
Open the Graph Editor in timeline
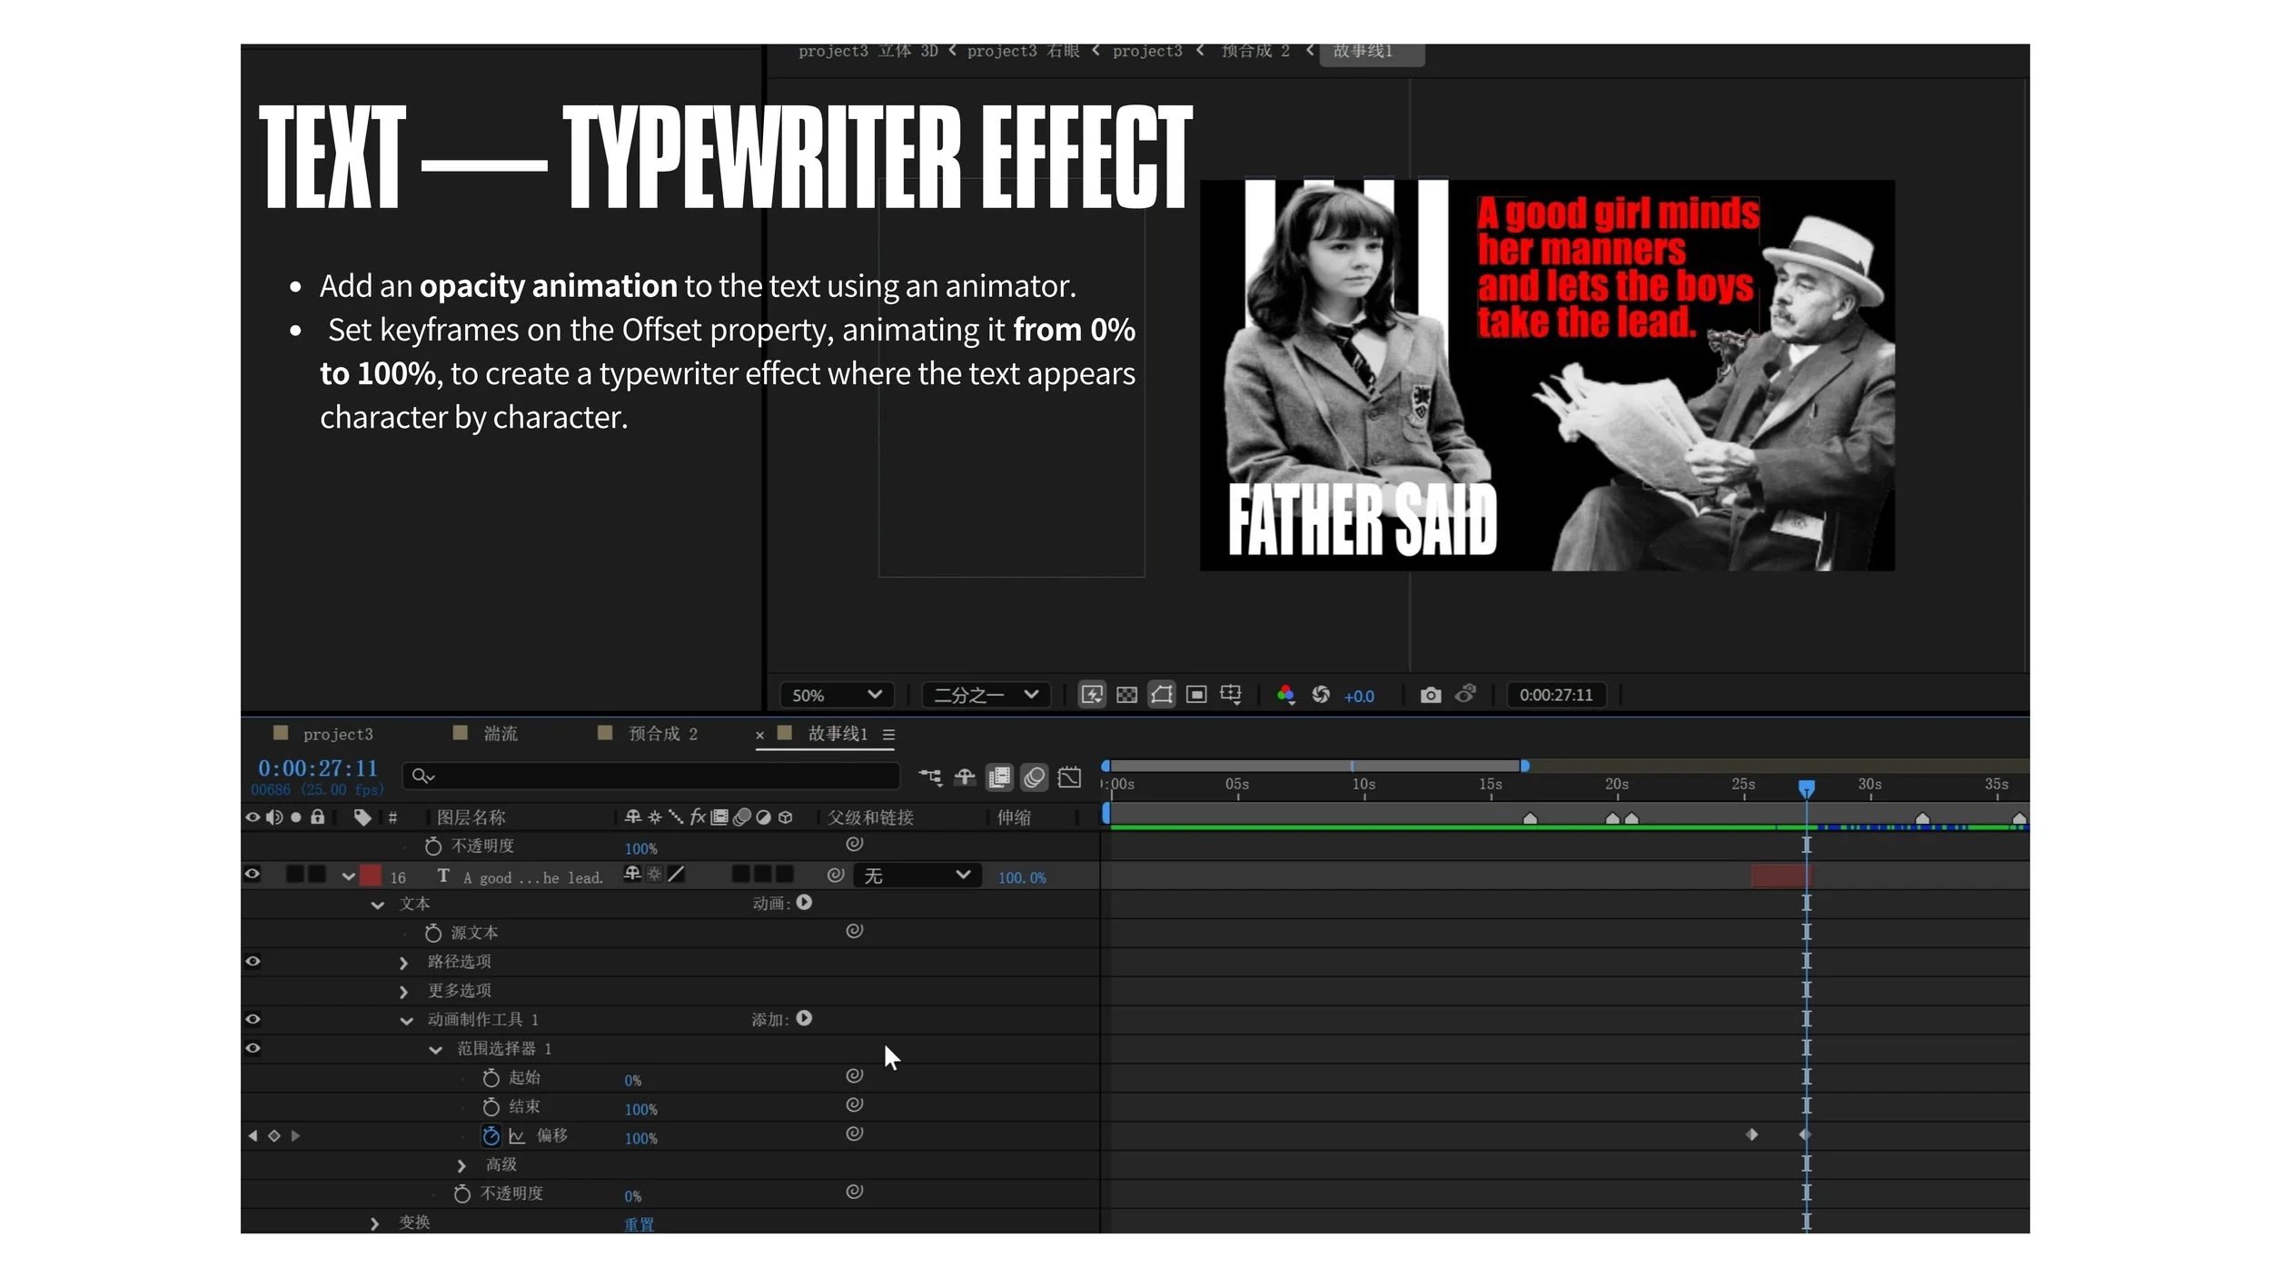point(1069,777)
